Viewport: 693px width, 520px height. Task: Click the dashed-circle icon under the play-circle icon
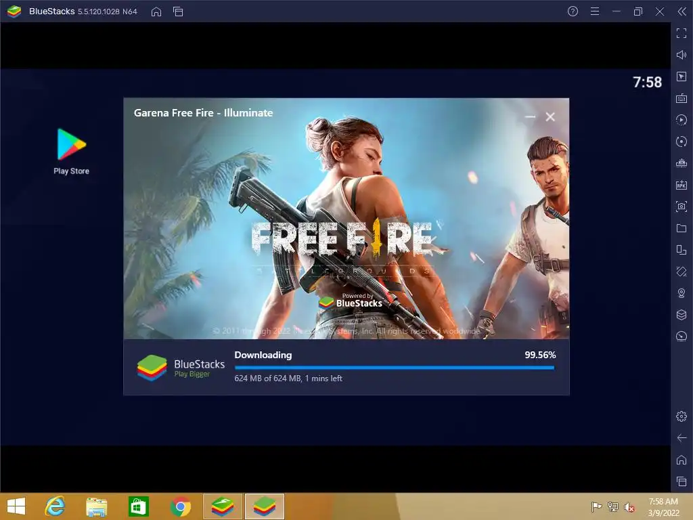[x=681, y=142]
